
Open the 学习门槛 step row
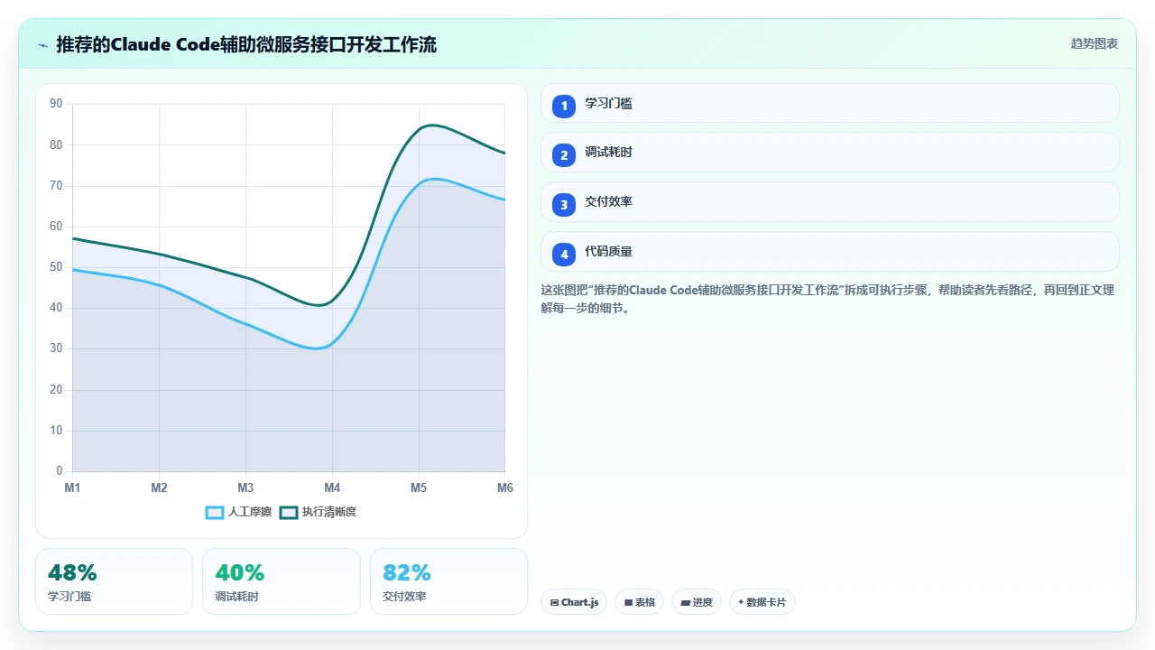[x=829, y=103]
